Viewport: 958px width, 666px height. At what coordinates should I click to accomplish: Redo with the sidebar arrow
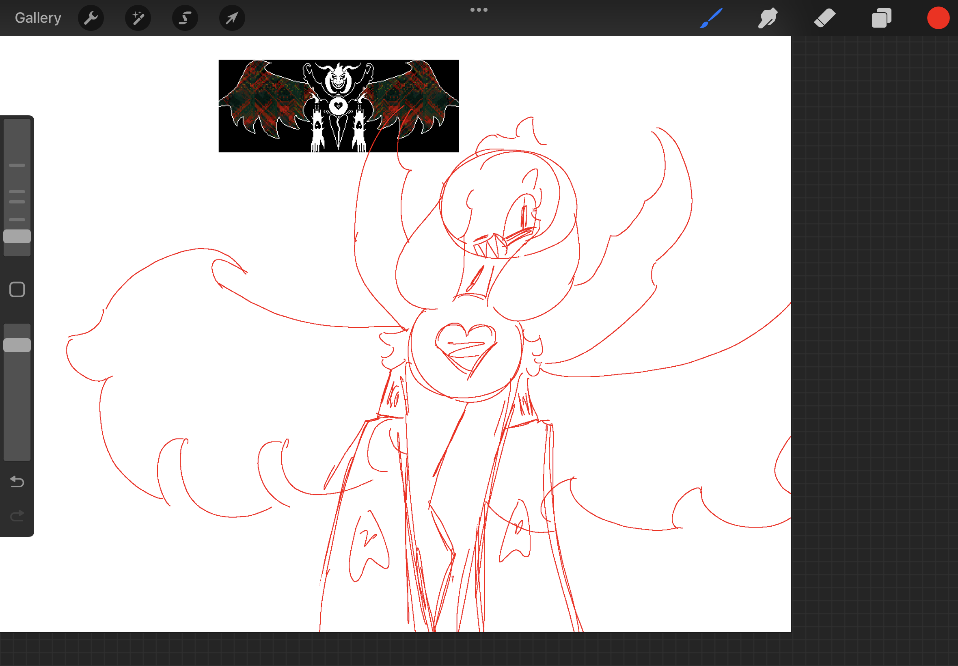click(17, 516)
